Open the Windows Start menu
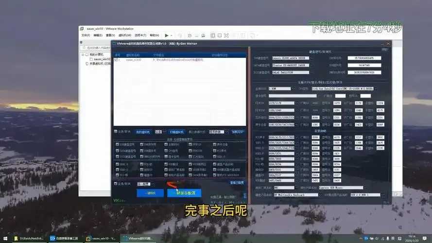This screenshot has height=243, width=432. (5, 238)
